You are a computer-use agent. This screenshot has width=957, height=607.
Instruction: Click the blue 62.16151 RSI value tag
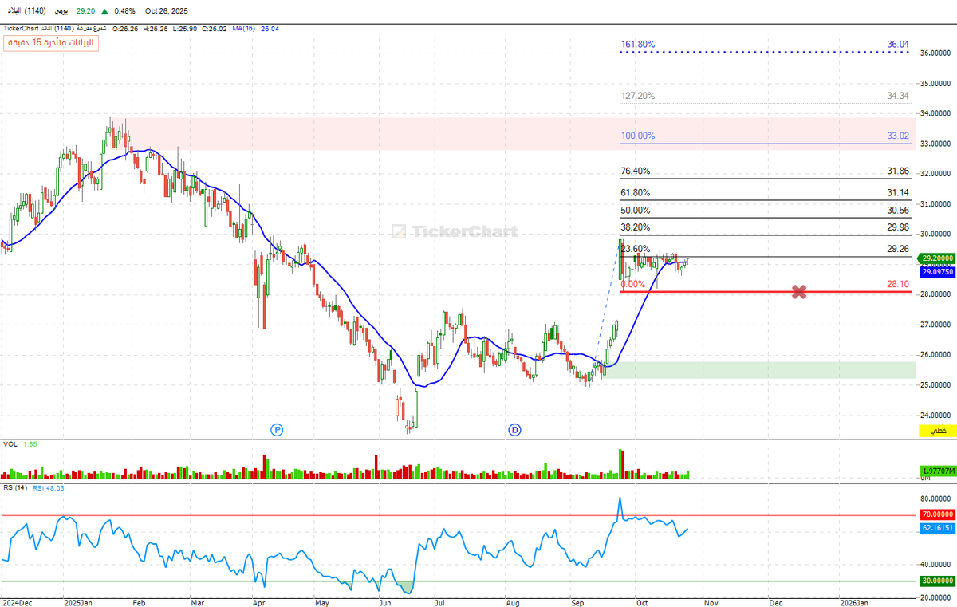[x=938, y=528]
